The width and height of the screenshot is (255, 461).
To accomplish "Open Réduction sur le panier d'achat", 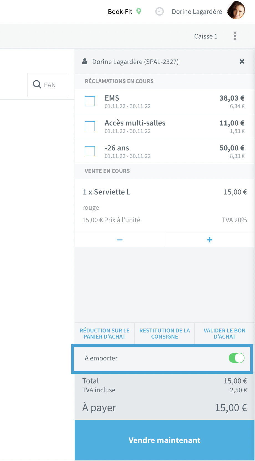I will point(104,334).
